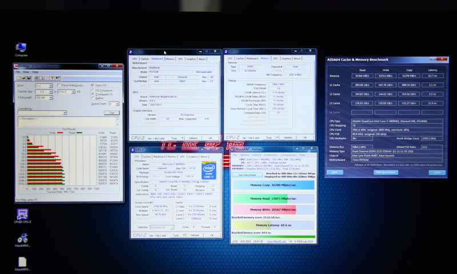
Task: Open the Drive dropdown in ATTO
Action: [x=51, y=86]
